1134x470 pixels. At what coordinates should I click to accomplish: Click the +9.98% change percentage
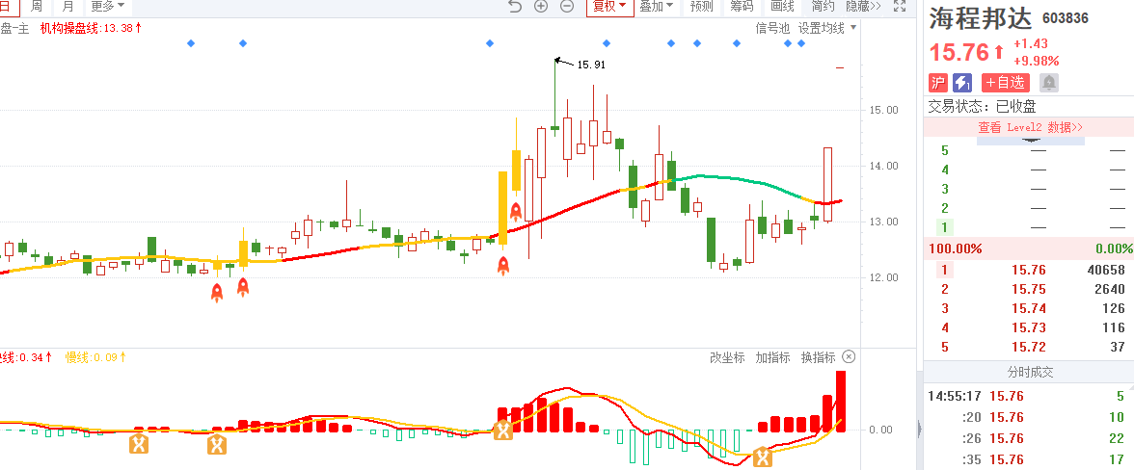[1037, 61]
